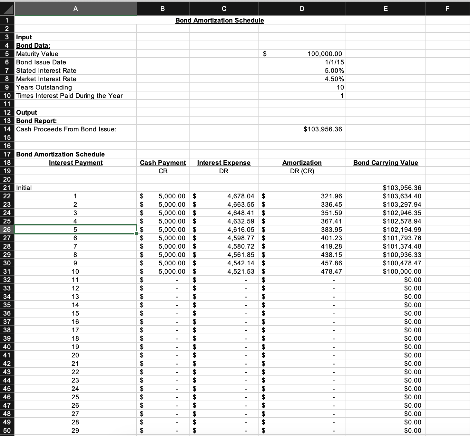Click the Bond Carrying Value heading cell
The image size is (470, 436).
click(x=385, y=163)
